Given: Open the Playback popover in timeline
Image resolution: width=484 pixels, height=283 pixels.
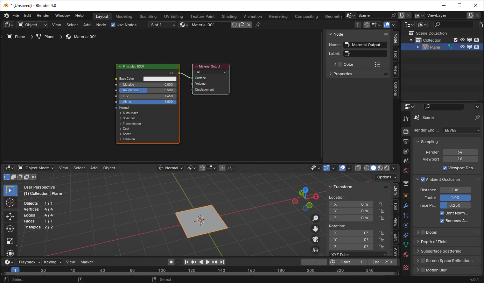Looking at the screenshot, I should pyautogui.click(x=29, y=262).
